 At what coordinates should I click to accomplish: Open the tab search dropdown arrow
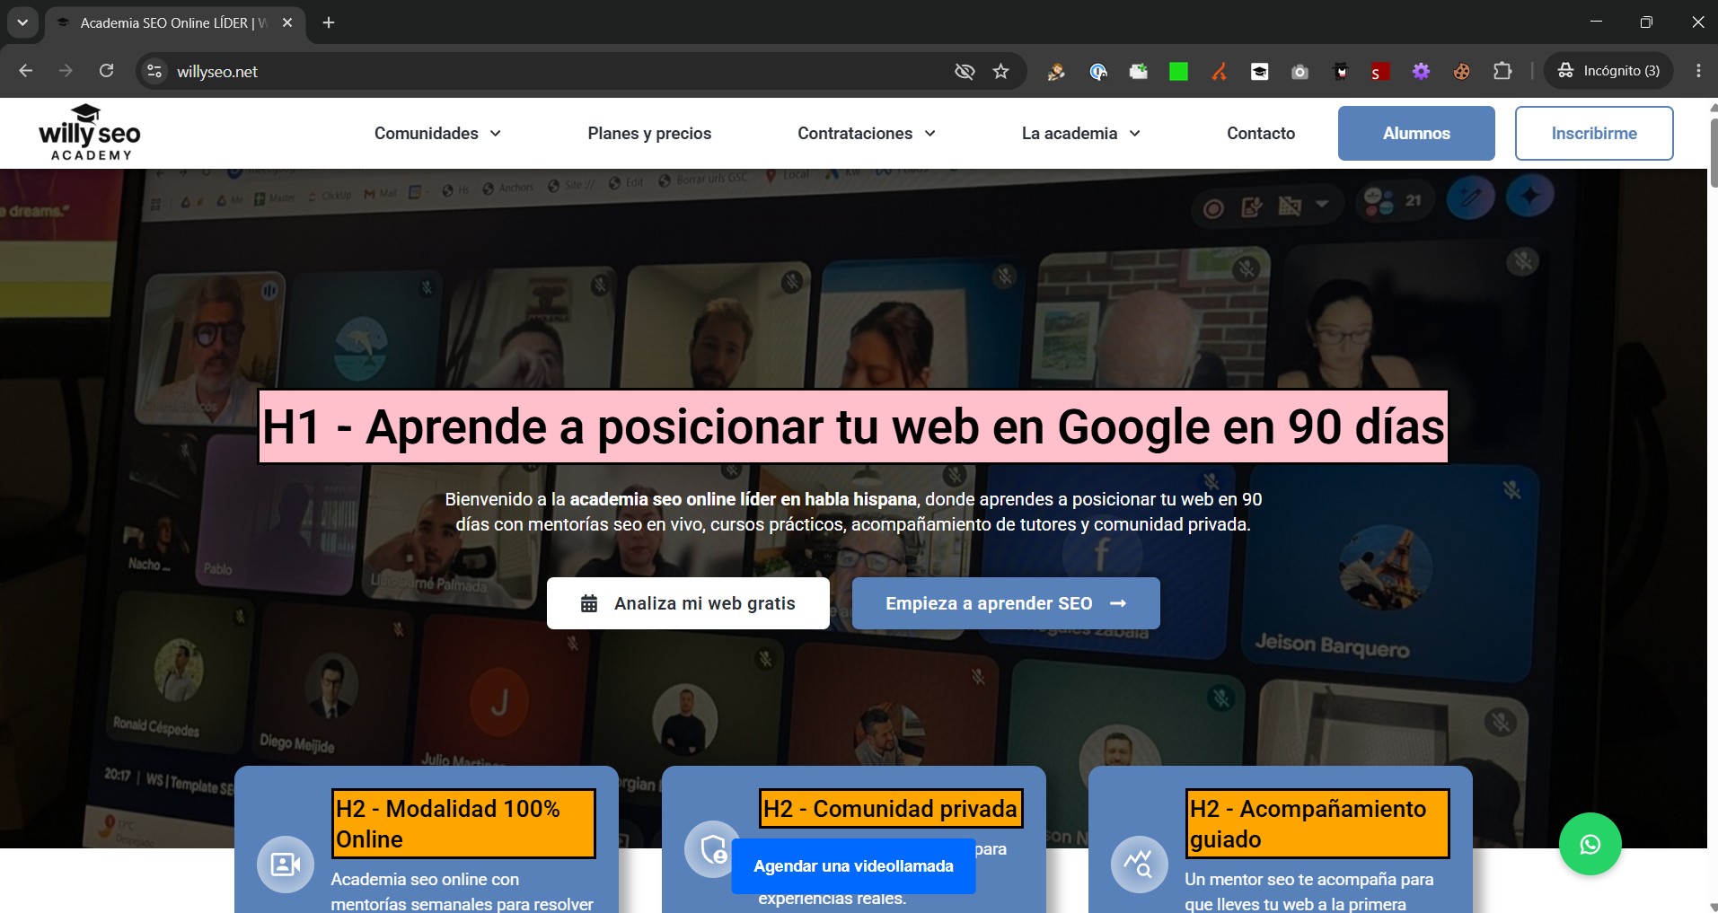click(x=22, y=22)
